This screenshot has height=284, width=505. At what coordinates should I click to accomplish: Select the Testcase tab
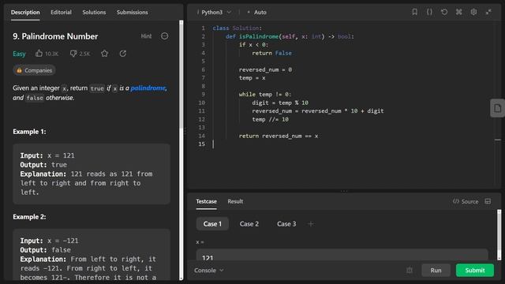click(x=206, y=201)
